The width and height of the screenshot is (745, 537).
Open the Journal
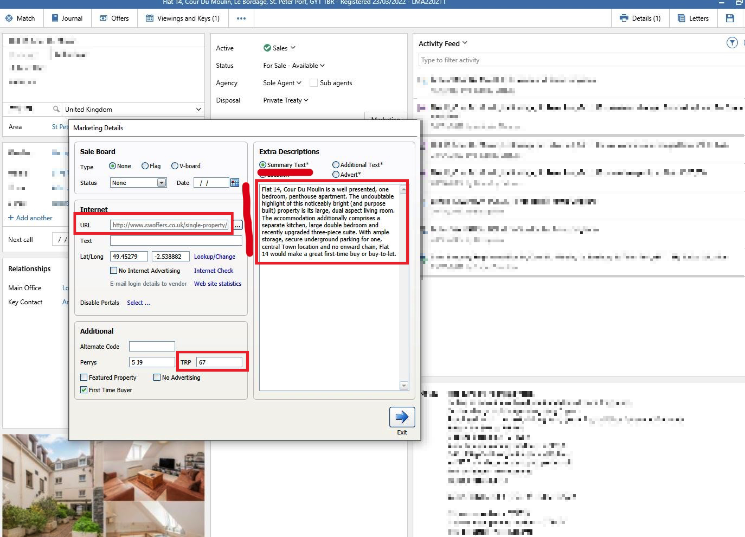(67, 18)
